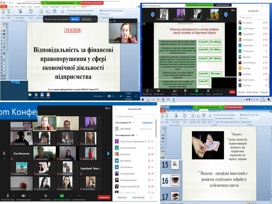Open Настройки просмотра dropdown in top-right Zoom
The width and height of the screenshot is (272, 204).
tap(224, 5)
